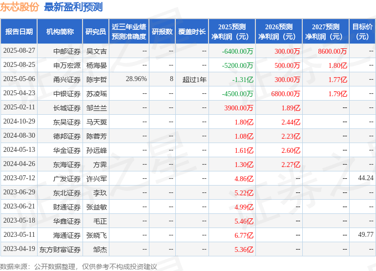
Task: Click the date 2025-08-25
Action: pos(19,65)
